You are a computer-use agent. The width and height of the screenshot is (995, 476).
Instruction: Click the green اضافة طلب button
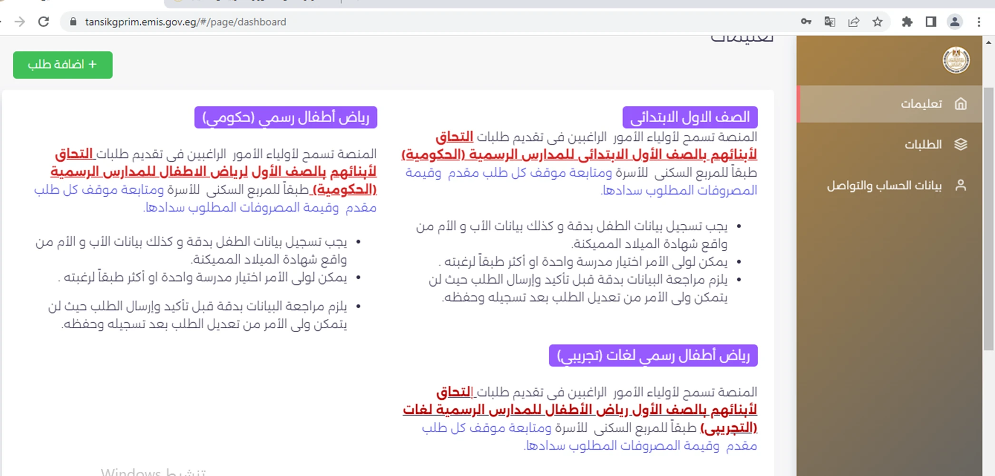tap(63, 65)
